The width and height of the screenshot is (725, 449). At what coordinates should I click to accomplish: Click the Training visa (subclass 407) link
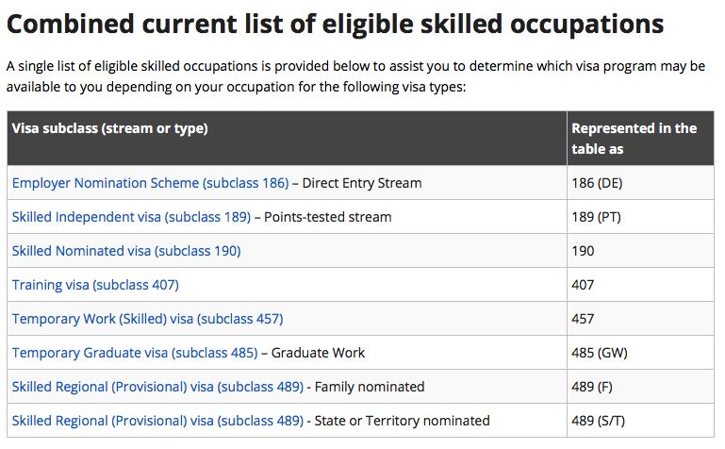(x=95, y=285)
